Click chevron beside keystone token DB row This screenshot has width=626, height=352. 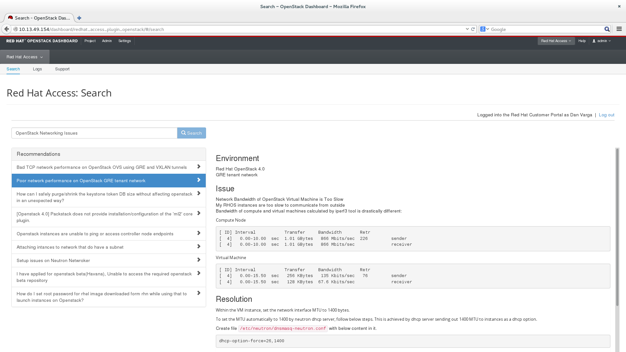pos(199,193)
